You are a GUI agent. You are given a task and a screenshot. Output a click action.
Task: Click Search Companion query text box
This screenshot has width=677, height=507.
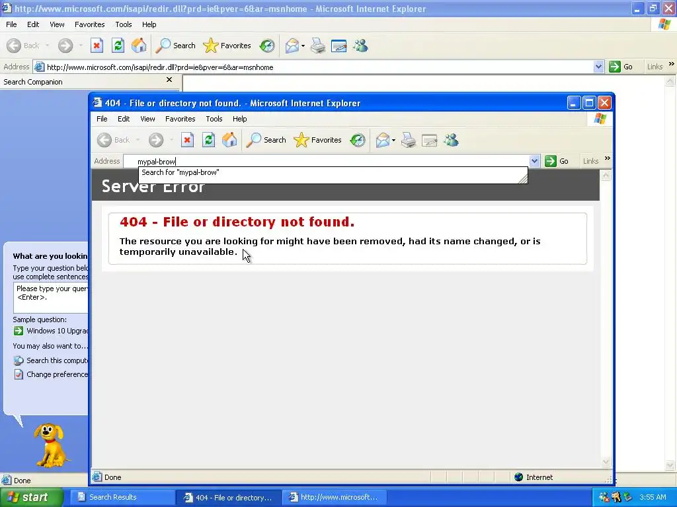[x=51, y=298]
